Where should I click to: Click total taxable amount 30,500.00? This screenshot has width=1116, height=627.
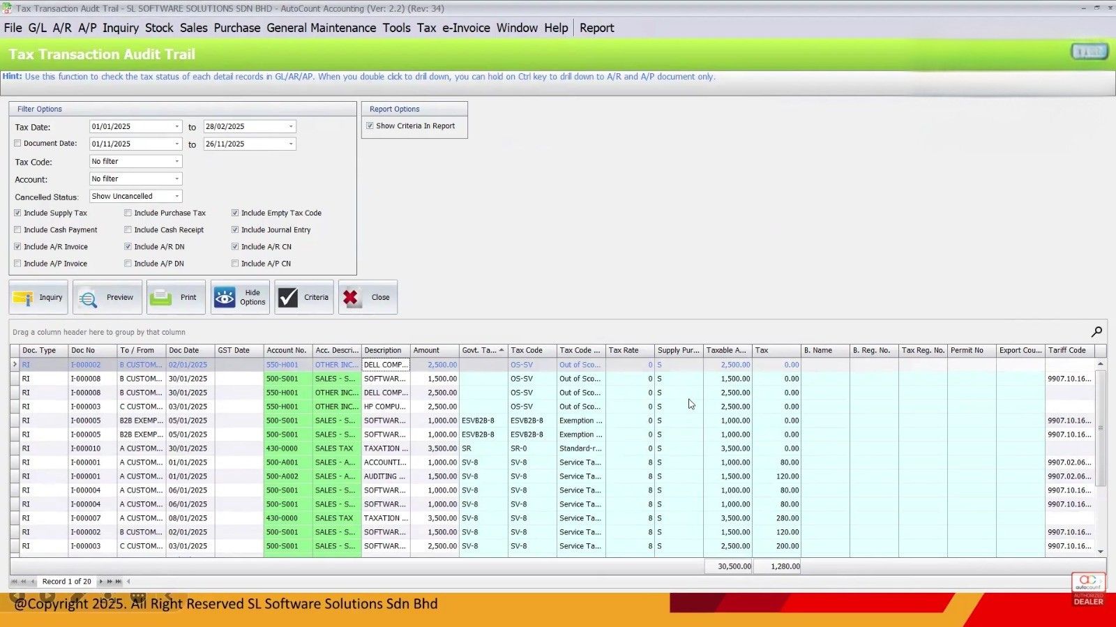click(x=728, y=566)
